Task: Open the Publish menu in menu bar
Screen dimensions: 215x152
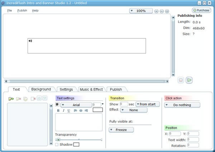Action: point(22,10)
